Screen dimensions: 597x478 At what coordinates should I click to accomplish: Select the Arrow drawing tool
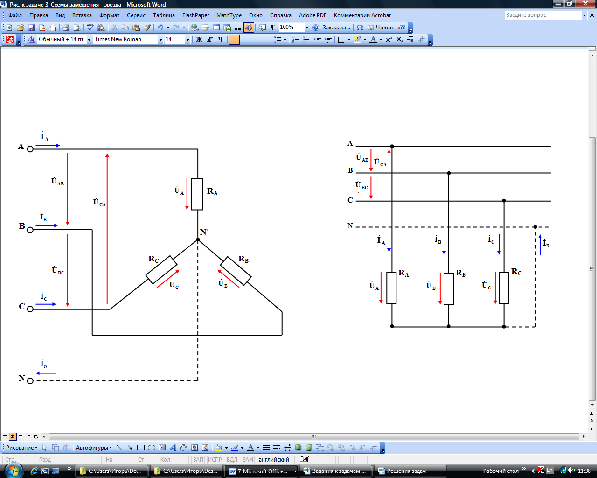point(130,448)
